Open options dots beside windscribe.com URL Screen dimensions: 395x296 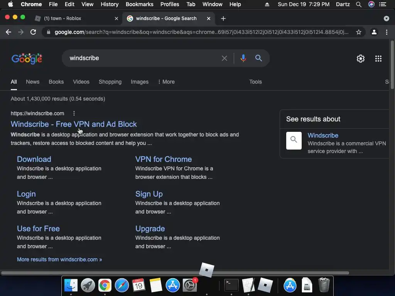click(74, 113)
